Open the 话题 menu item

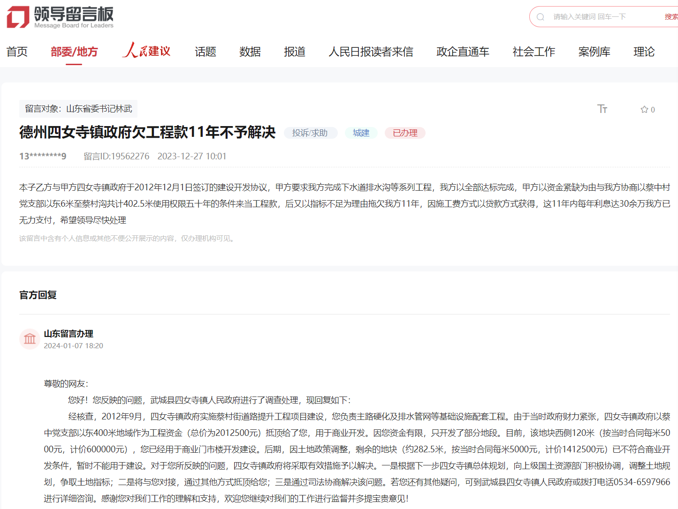(x=206, y=52)
